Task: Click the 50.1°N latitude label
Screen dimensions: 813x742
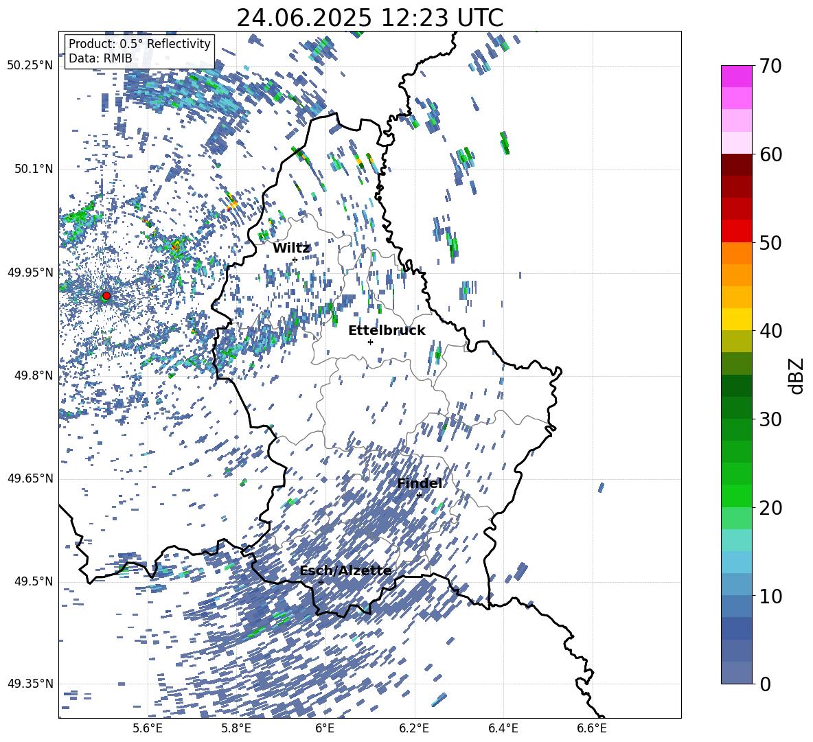Action: click(x=34, y=170)
